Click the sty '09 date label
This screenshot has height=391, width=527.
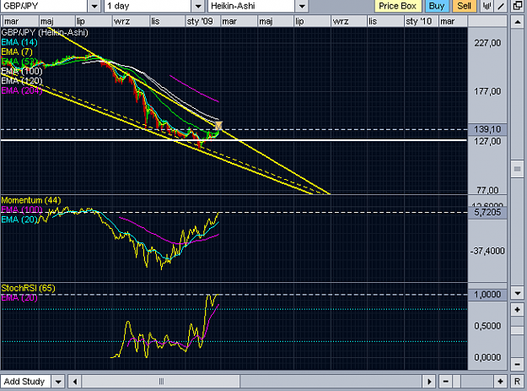coord(200,22)
